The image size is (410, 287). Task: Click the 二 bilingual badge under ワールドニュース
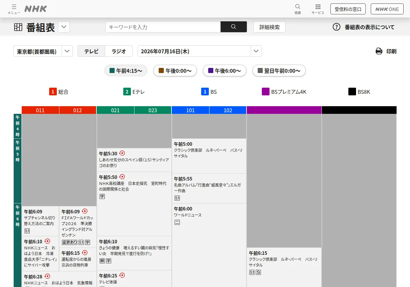pos(177,222)
